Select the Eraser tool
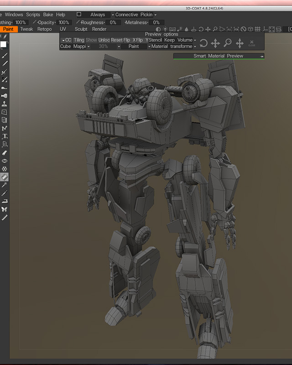Viewport: 292px width, 365px height. [x=5, y=153]
